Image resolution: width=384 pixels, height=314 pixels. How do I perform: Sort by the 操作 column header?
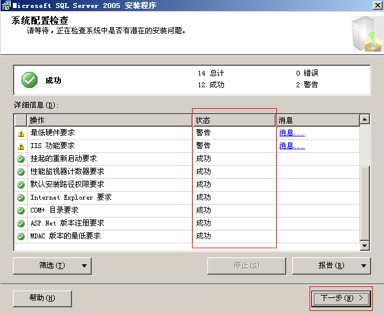pyautogui.click(x=110, y=120)
